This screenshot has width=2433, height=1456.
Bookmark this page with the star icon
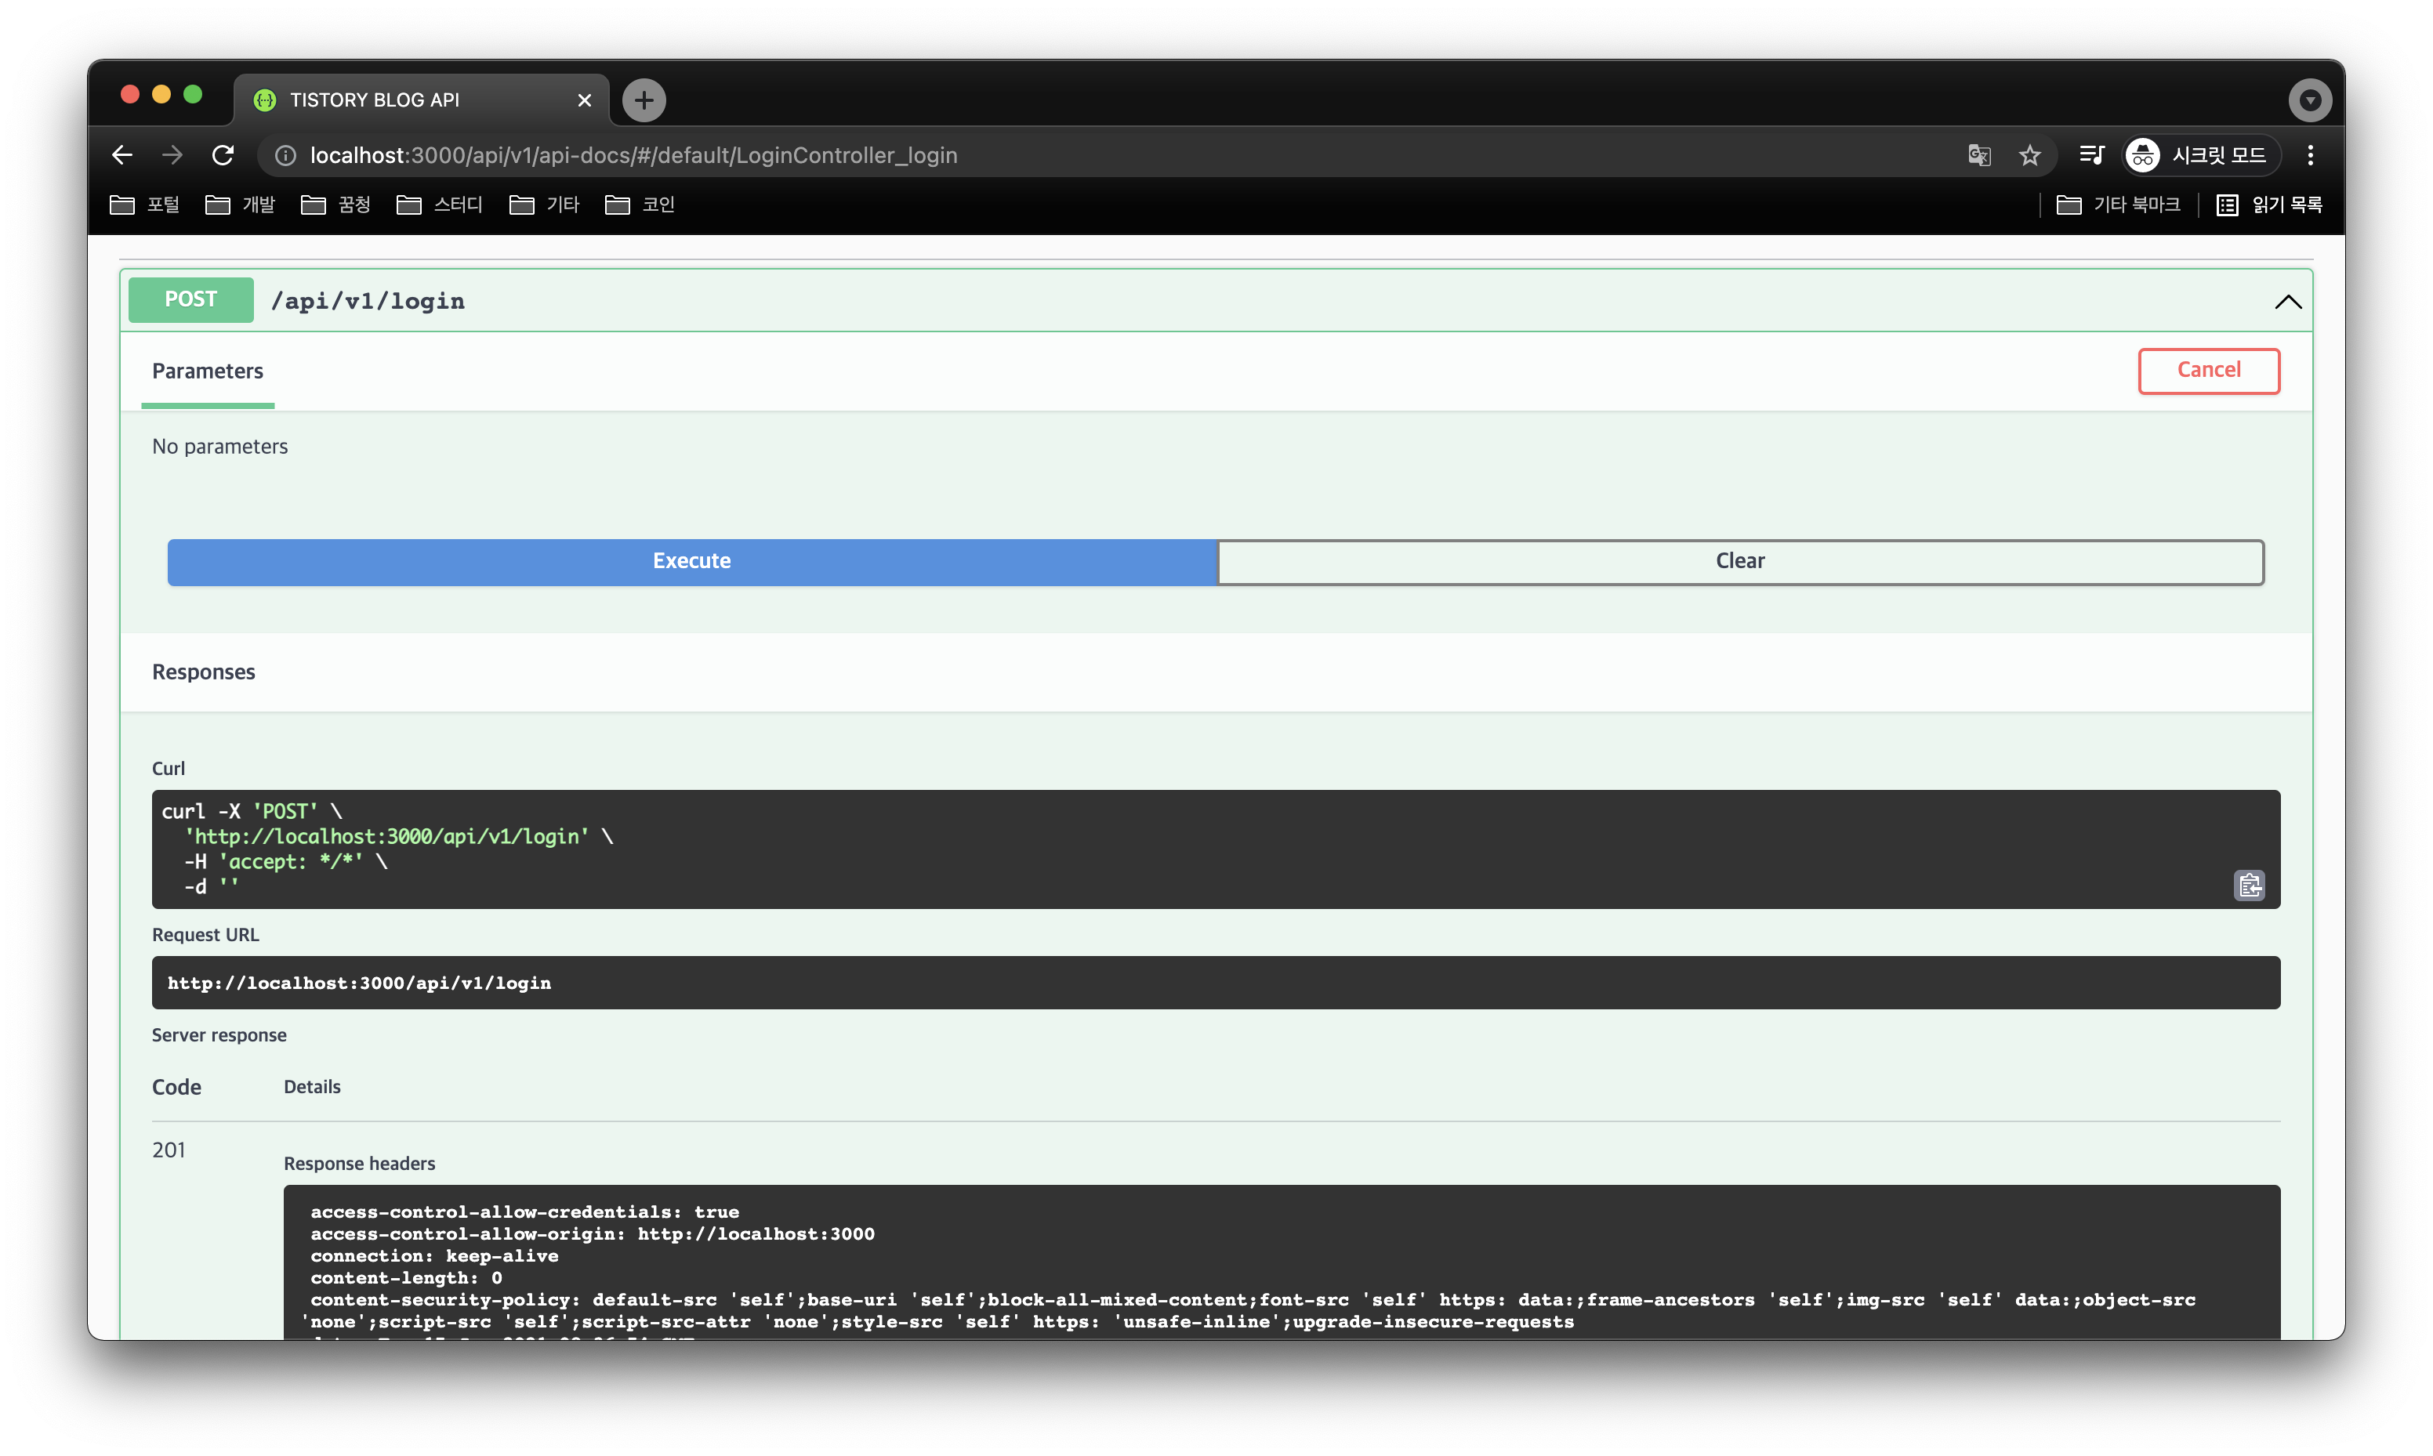click(x=2030, y=155)
